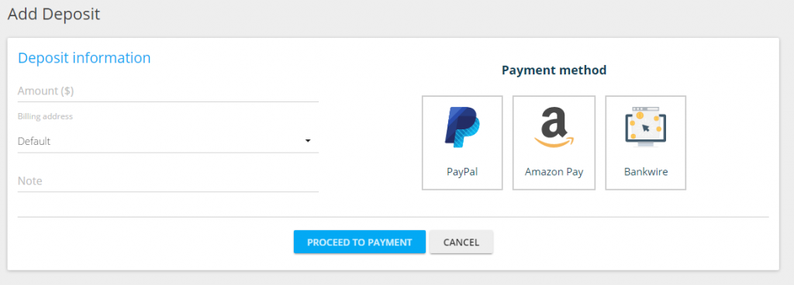Click the Payment method heading
794x285 pixels.
[554, 70]
